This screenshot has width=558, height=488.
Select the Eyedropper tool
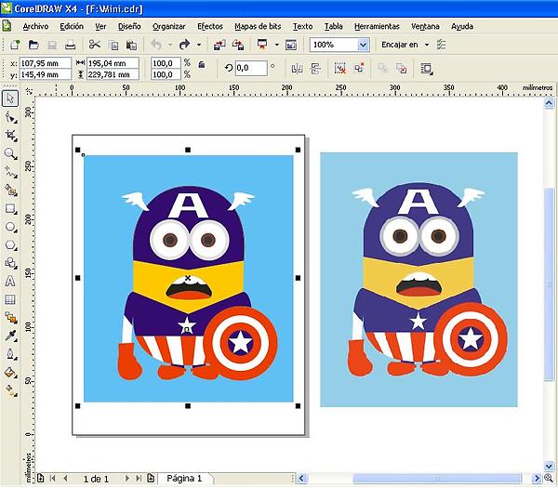pyautogui.click(x=10, y=336)
